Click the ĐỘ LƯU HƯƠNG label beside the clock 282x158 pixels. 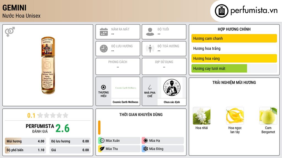tap(122, 46)
